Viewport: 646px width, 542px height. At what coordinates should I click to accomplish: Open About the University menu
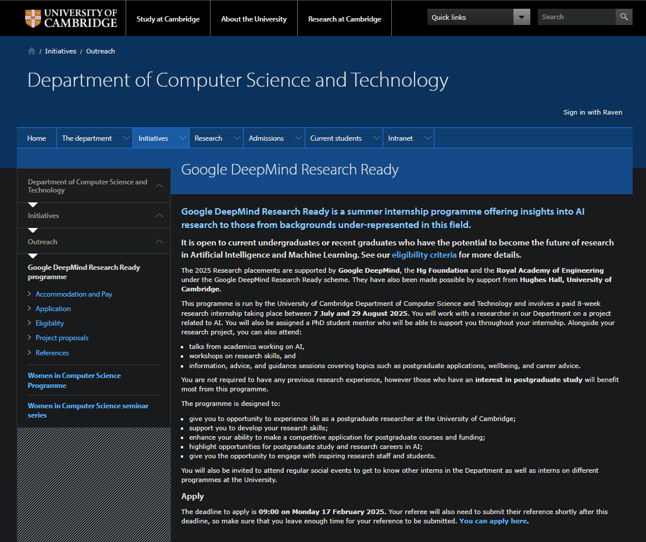254,19
